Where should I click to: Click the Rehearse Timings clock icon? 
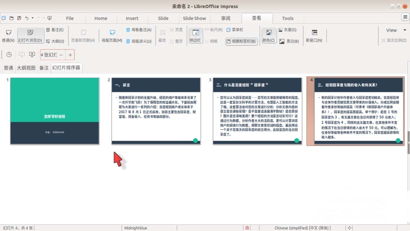[9, 55]
